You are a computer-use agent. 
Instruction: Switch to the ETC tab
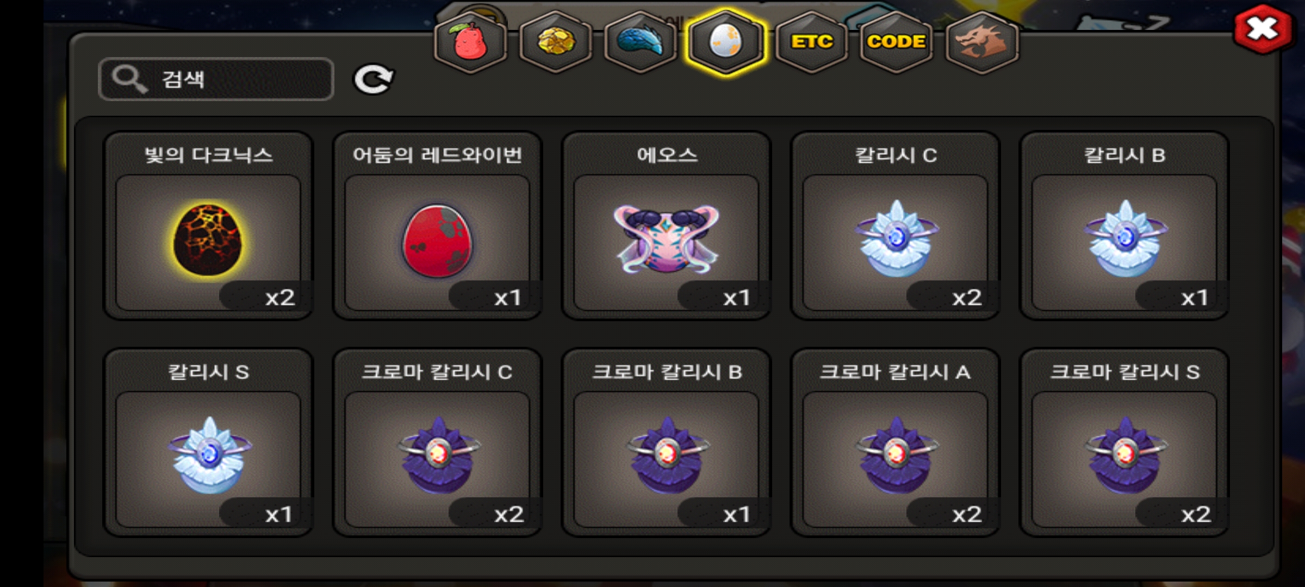pyautogui.click(x=811, y=42)
